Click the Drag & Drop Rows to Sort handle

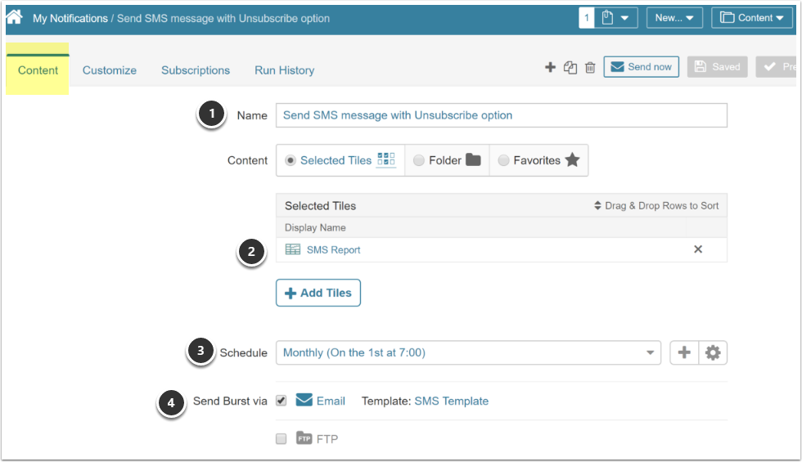[x=656, y=205]
